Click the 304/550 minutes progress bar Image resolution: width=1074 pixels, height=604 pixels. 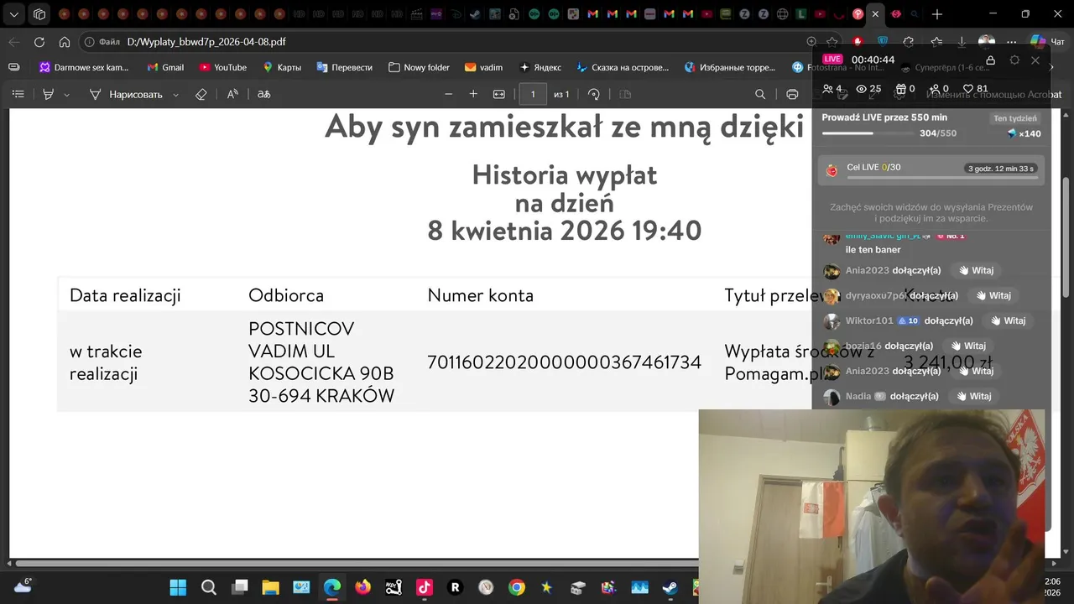click(868, 133)
